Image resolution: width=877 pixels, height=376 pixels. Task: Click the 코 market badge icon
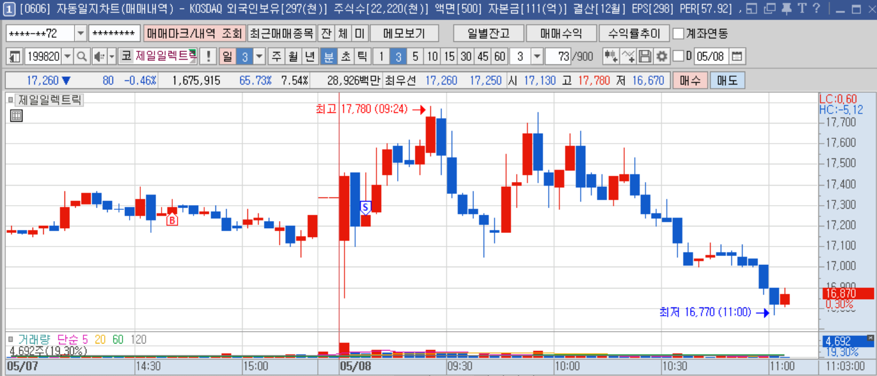point(125,57)
